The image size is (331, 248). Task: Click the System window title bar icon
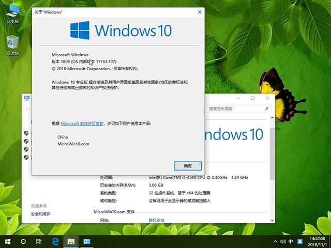pyautogui.click(x=27, y=98)
